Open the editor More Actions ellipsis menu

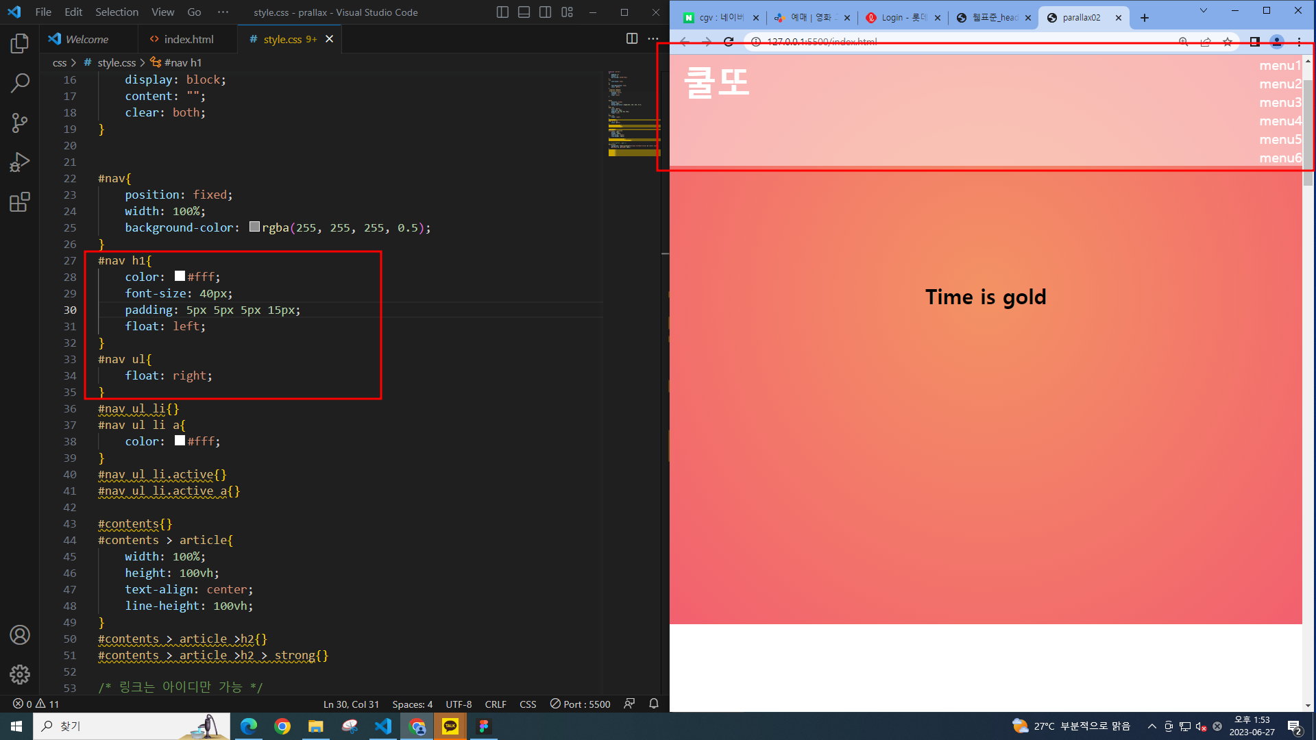tap(653, 39)
